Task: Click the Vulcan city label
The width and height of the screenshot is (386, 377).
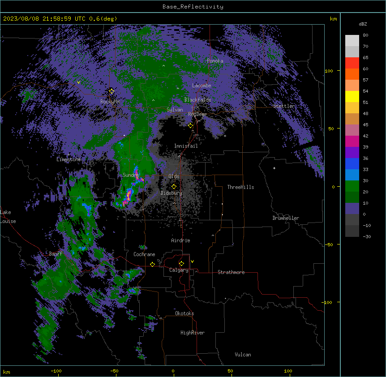Action: pos(243,355)
